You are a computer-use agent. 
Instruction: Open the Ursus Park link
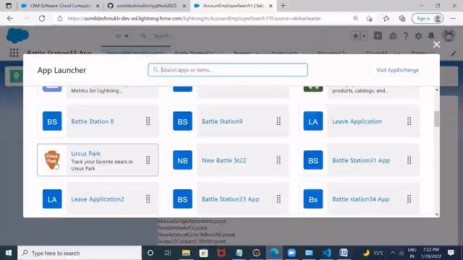point(86,154)
